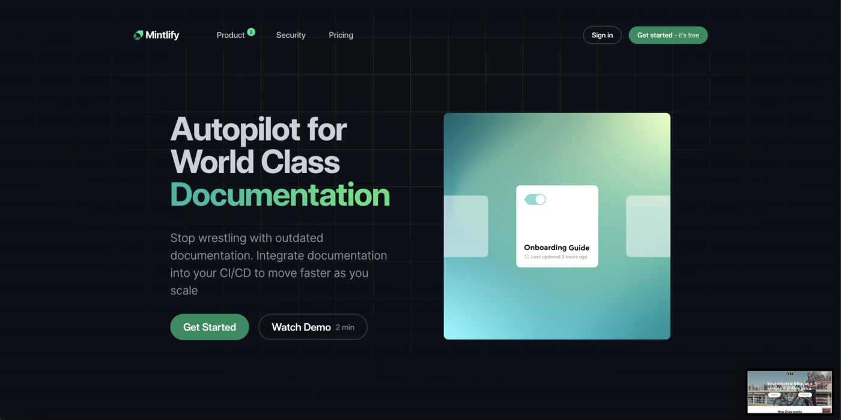Toggle the switch on the Onboarding Guide card
Viewport: 841px width, 420px height.
coord(535,199)
